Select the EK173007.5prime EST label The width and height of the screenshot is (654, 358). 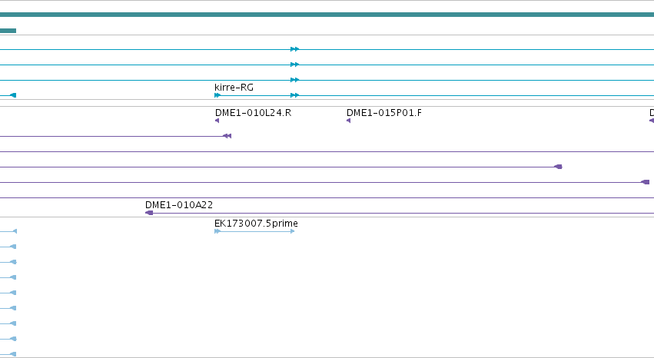[256, 224]
